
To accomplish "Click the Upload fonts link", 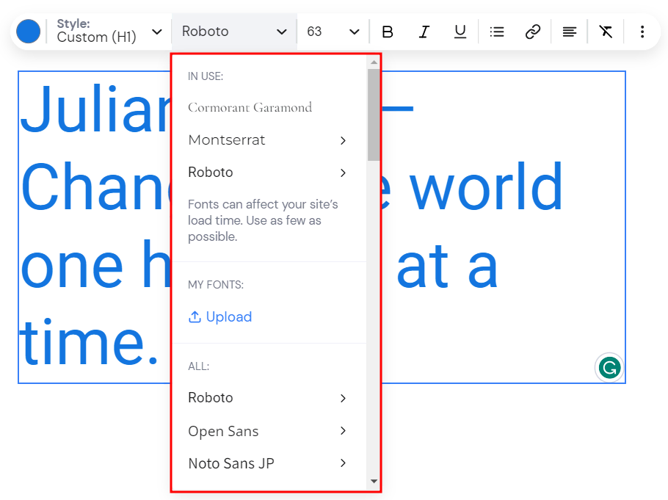I will 220,316.
